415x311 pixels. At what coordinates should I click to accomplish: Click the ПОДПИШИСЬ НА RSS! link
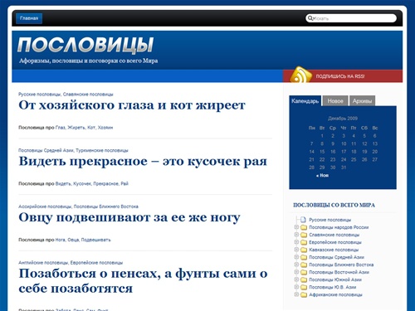click(x=340, y=76)
